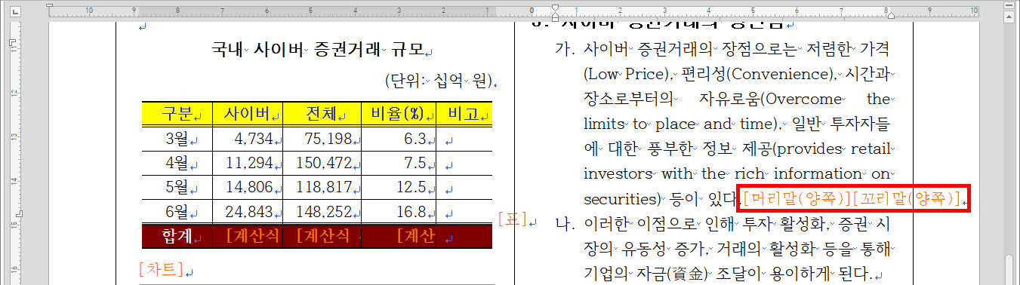Select the first-line indent marker on ruler
This screenshot has width=1020, height=285.
click(x=556, y=7)
